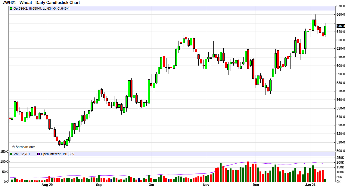348x194 pixels.
Task: Click the 550-0 price axis label
Action: (x=341, y=108)
